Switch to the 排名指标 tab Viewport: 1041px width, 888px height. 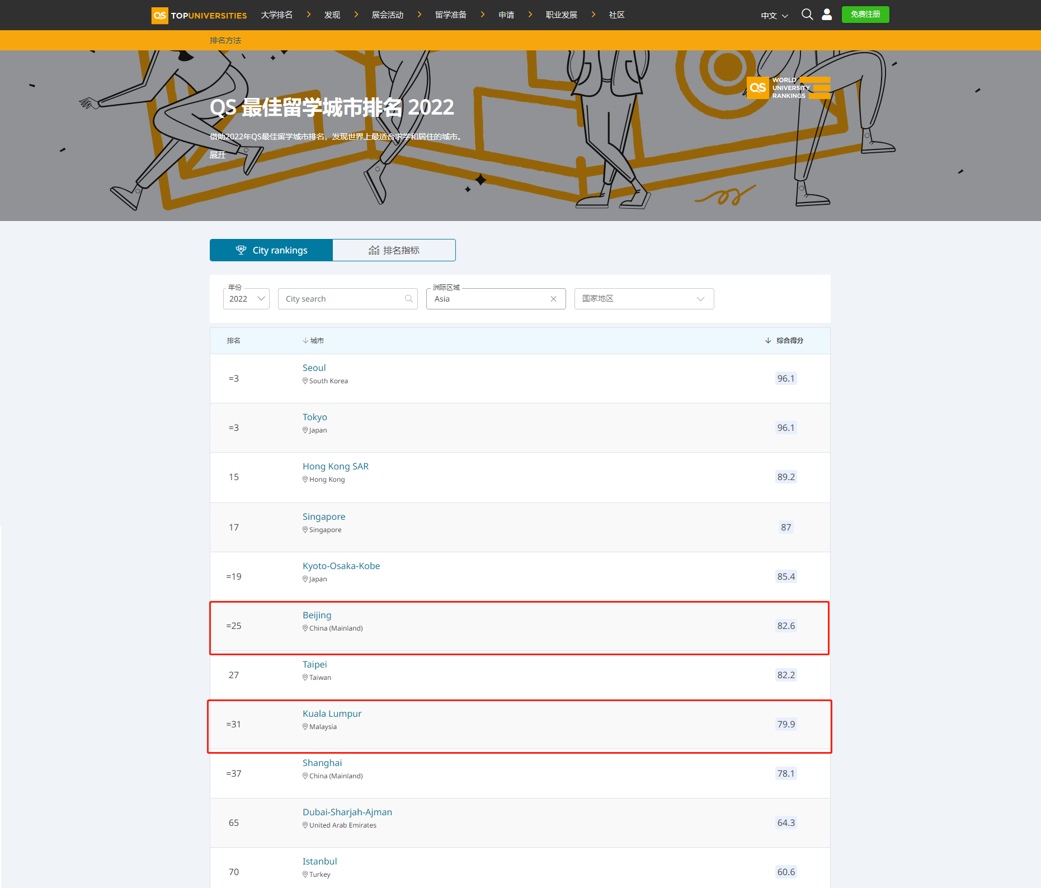(394, 250)
